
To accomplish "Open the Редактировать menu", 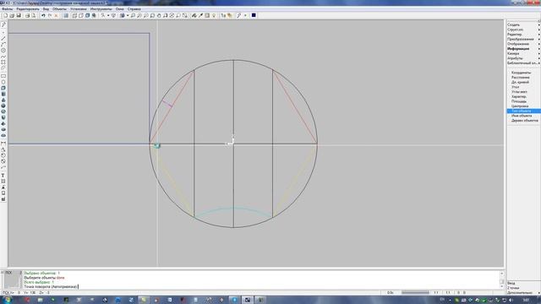I will (x=28, y=9).
